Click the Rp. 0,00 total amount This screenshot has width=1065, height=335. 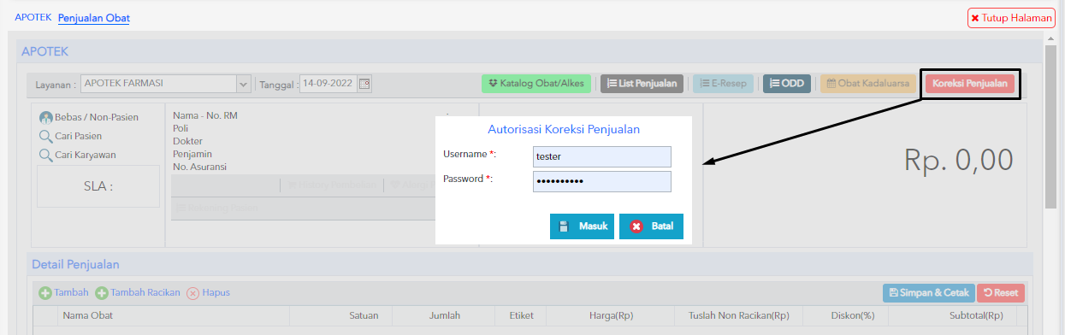point(958,160)
